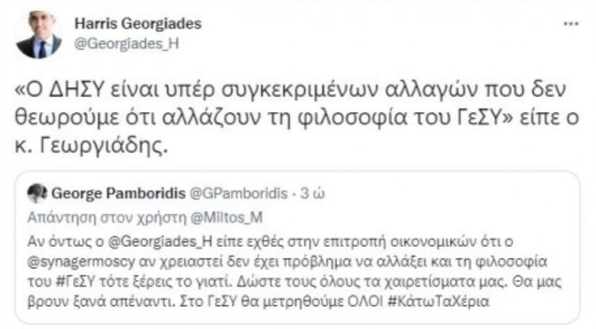This screenshot has height=329, width=596.
Task: Open George Pamboridis name in quoted tweet
Action: (x=118, y=193)
